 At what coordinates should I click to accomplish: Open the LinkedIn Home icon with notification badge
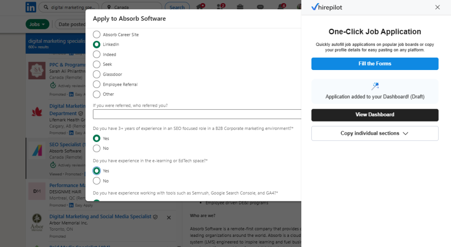[x=200, y=6]
